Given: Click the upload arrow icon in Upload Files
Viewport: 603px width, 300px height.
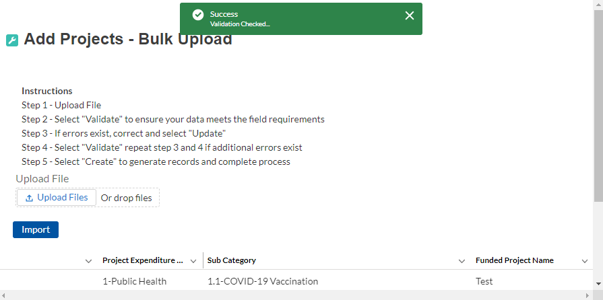Looking at the screenshot, I should 29,198.
